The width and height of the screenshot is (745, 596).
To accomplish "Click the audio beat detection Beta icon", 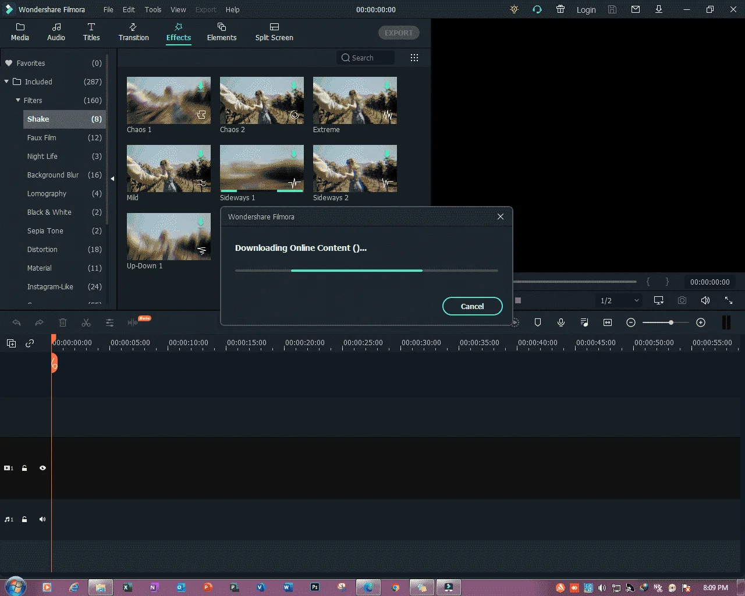I will pyautogui.click(x=139, y=321).
